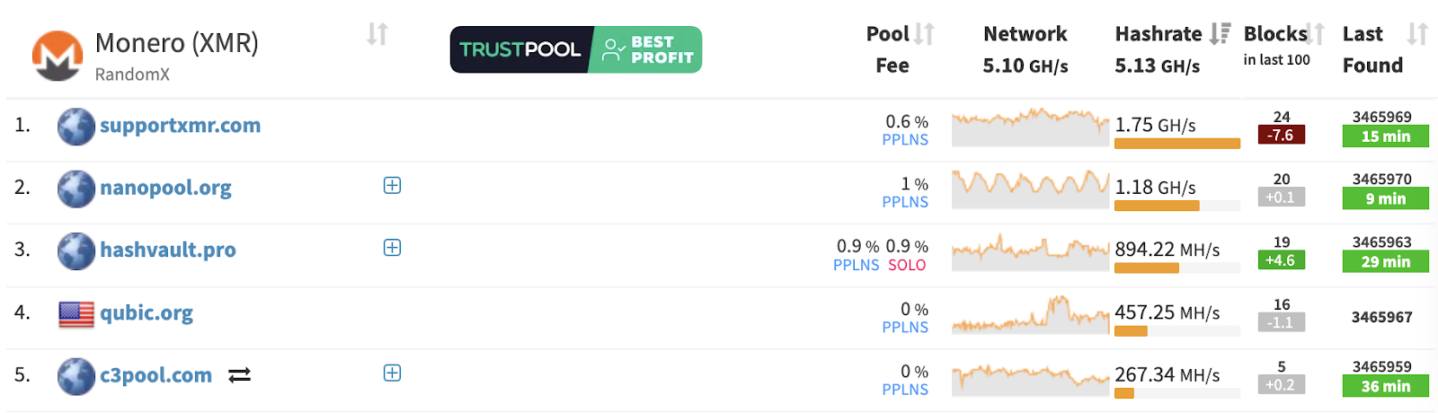Sort the table by Blocks in last 100
The height and width of the screenshot is (413, 1438).
pyautogui.click(x=1315, y=35)
